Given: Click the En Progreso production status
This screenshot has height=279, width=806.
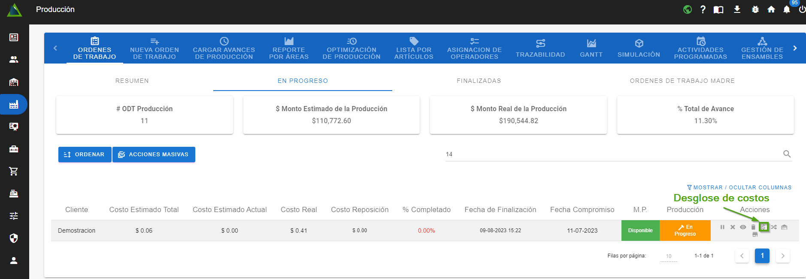Looking at the screenshot, I should 685,230.
